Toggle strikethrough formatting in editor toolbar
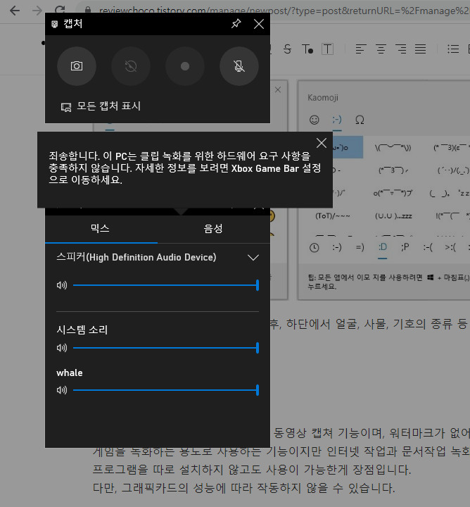The height and width of the screenshot is (507, 470). pos(287,49)
